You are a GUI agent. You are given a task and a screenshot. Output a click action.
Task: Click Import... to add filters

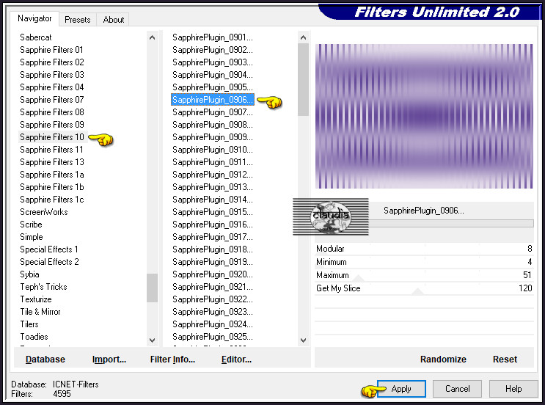(x=109, y=359)
